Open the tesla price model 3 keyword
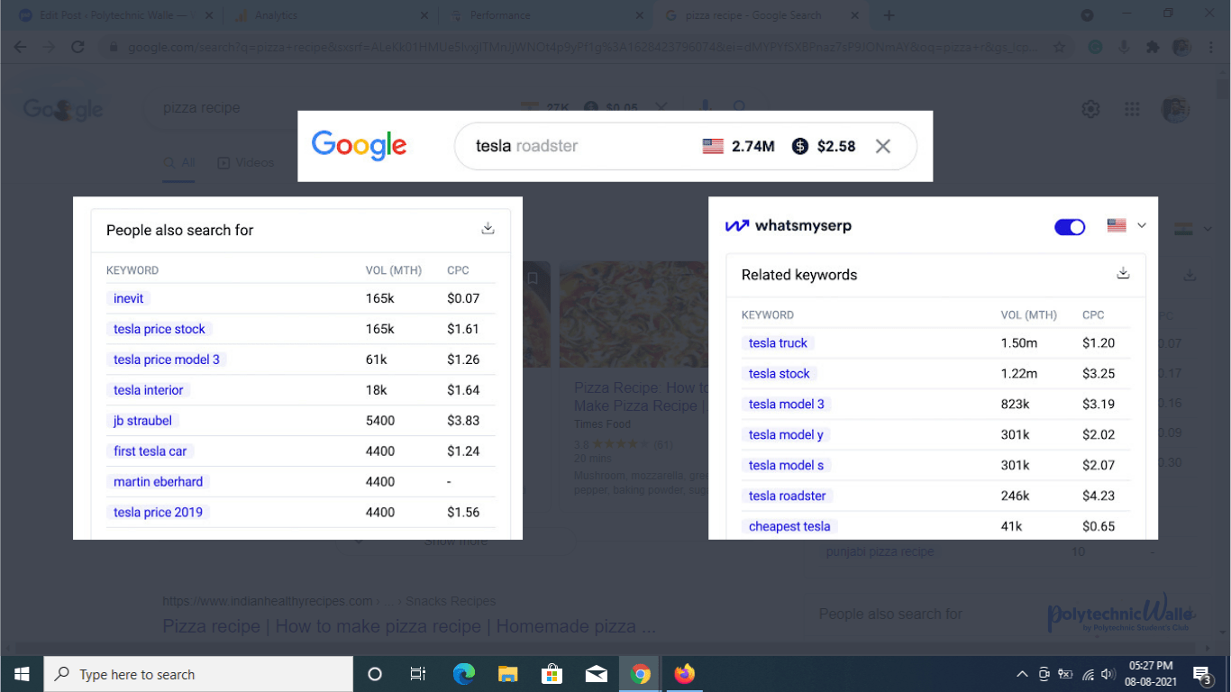 pos(167,360)
